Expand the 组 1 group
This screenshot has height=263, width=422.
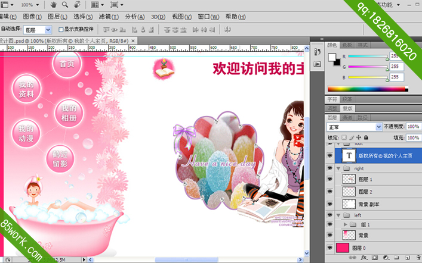click(346, 224)
